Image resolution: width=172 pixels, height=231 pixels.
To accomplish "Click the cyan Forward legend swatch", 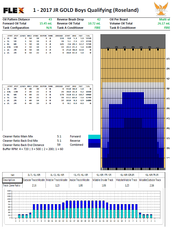I will click(x=94, y=137).
